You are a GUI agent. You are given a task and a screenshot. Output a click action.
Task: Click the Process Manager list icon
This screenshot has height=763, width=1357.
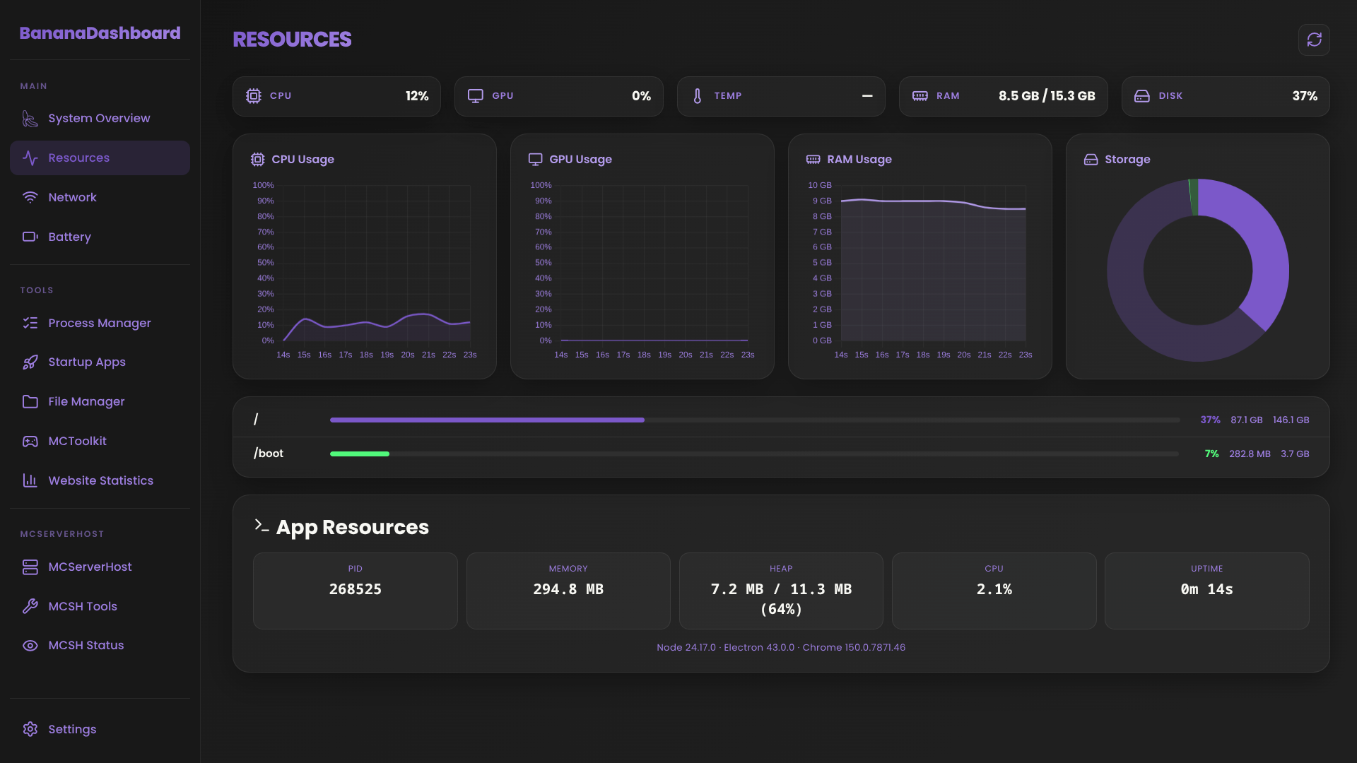tap(30, 323)
